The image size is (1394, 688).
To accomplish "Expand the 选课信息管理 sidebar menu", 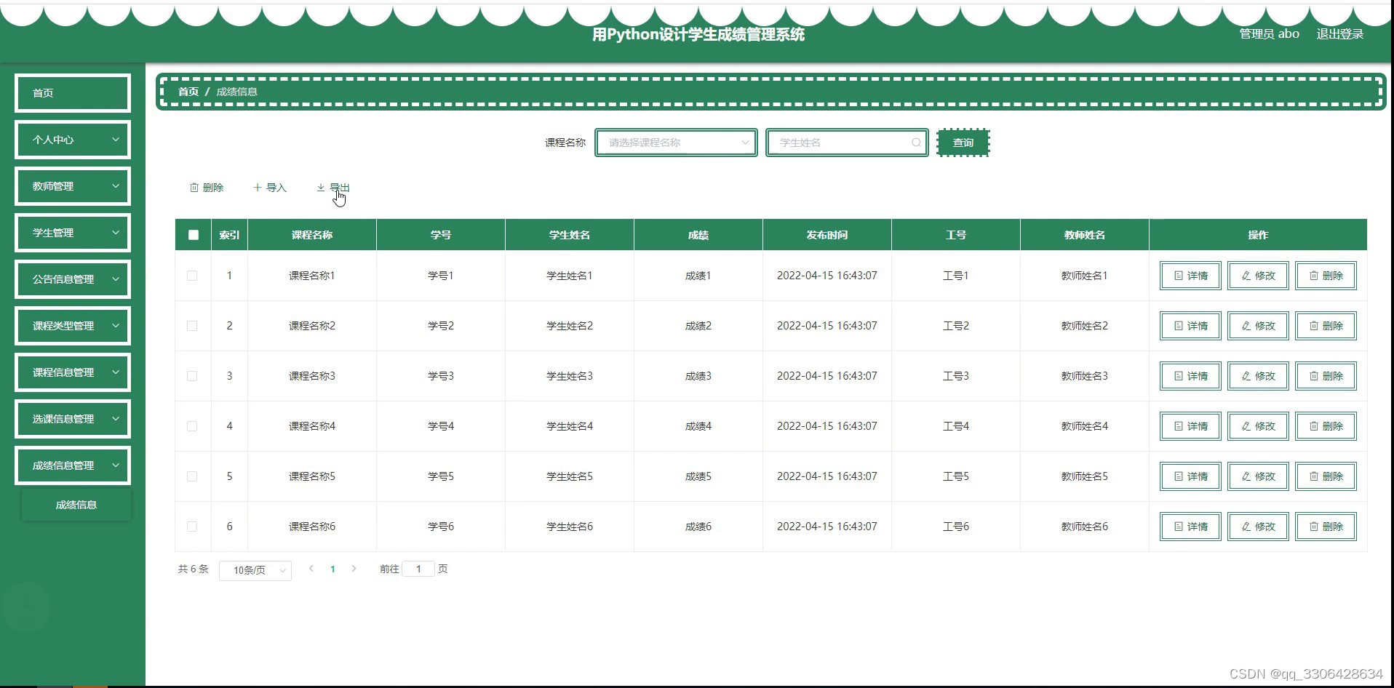I will [x=73, y=419].
